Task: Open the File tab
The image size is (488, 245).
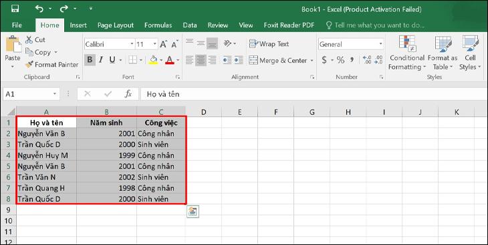Action: pyautogui.click(x=17, y=25)
